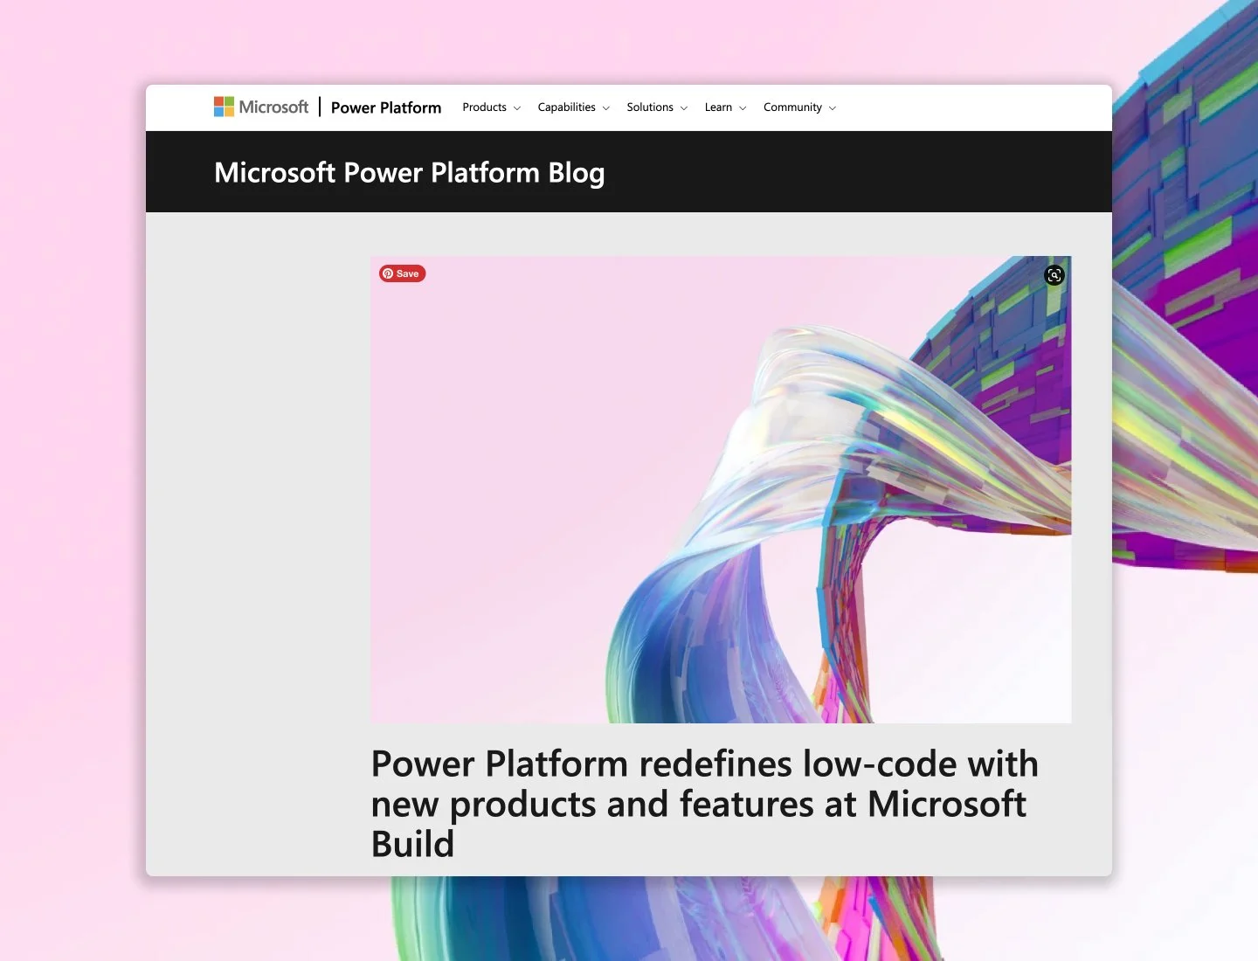Expand the Products dropdown menu
This screenshot has height=961, width=1258.
(x=491, y=107)
